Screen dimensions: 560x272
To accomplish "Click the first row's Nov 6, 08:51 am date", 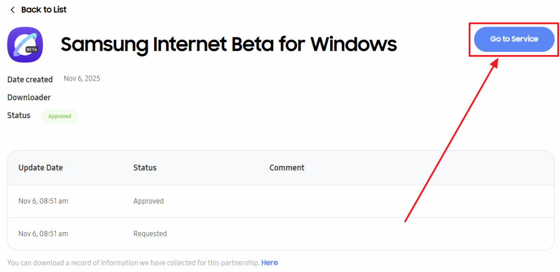I will (43, 201).
